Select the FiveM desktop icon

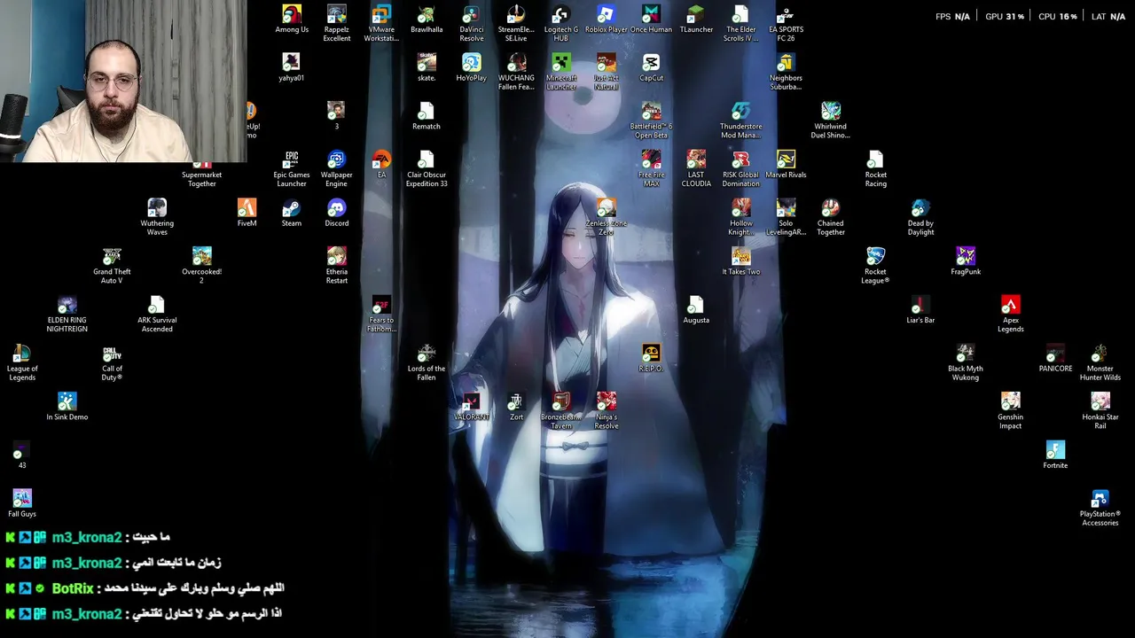click(247, 214)
